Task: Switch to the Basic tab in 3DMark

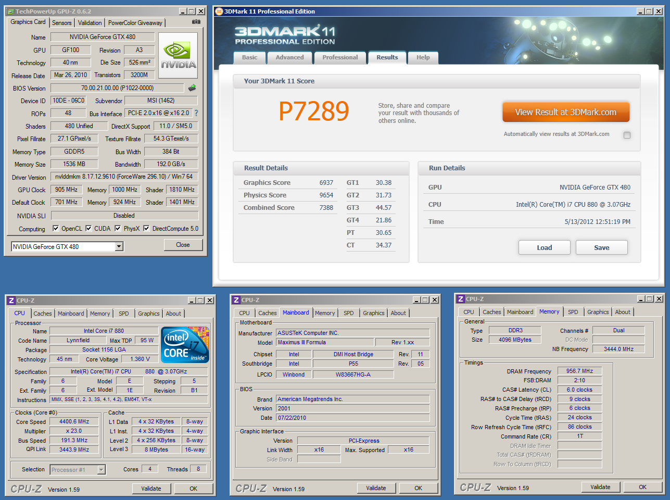Action: click(250, 58)
